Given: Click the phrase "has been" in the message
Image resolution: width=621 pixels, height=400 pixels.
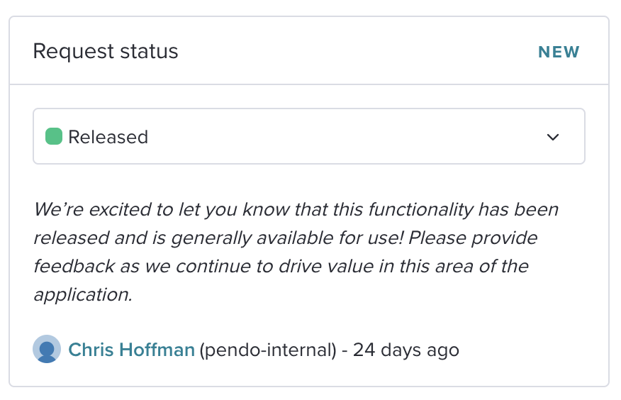Looking at the screenshot, I should (x=518, y=209).
